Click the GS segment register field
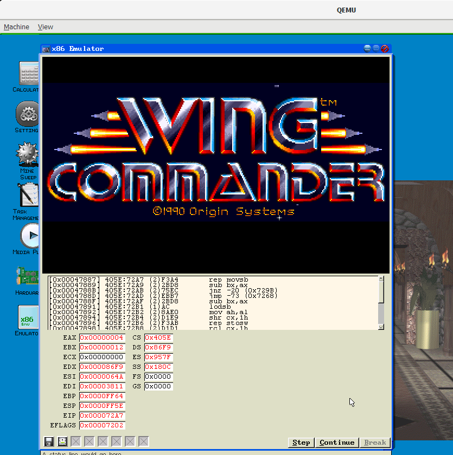The width and height of the screenshot is (453, 455). pos(158,386)
